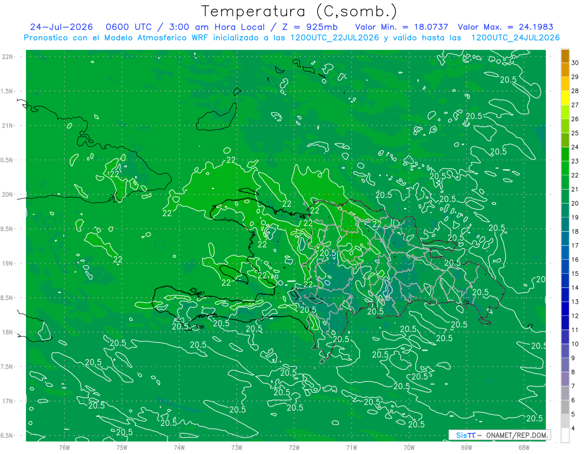588x454 pixels.
Task: Click the title "Temperatura (C,somb.)"
Action: point(299,11)
